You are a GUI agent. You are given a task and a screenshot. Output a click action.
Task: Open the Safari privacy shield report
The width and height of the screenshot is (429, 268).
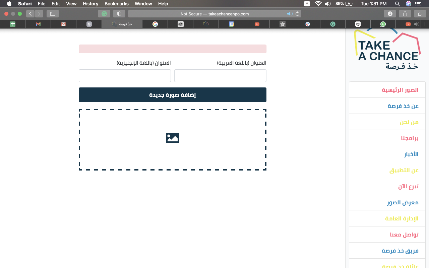[119, 14]
